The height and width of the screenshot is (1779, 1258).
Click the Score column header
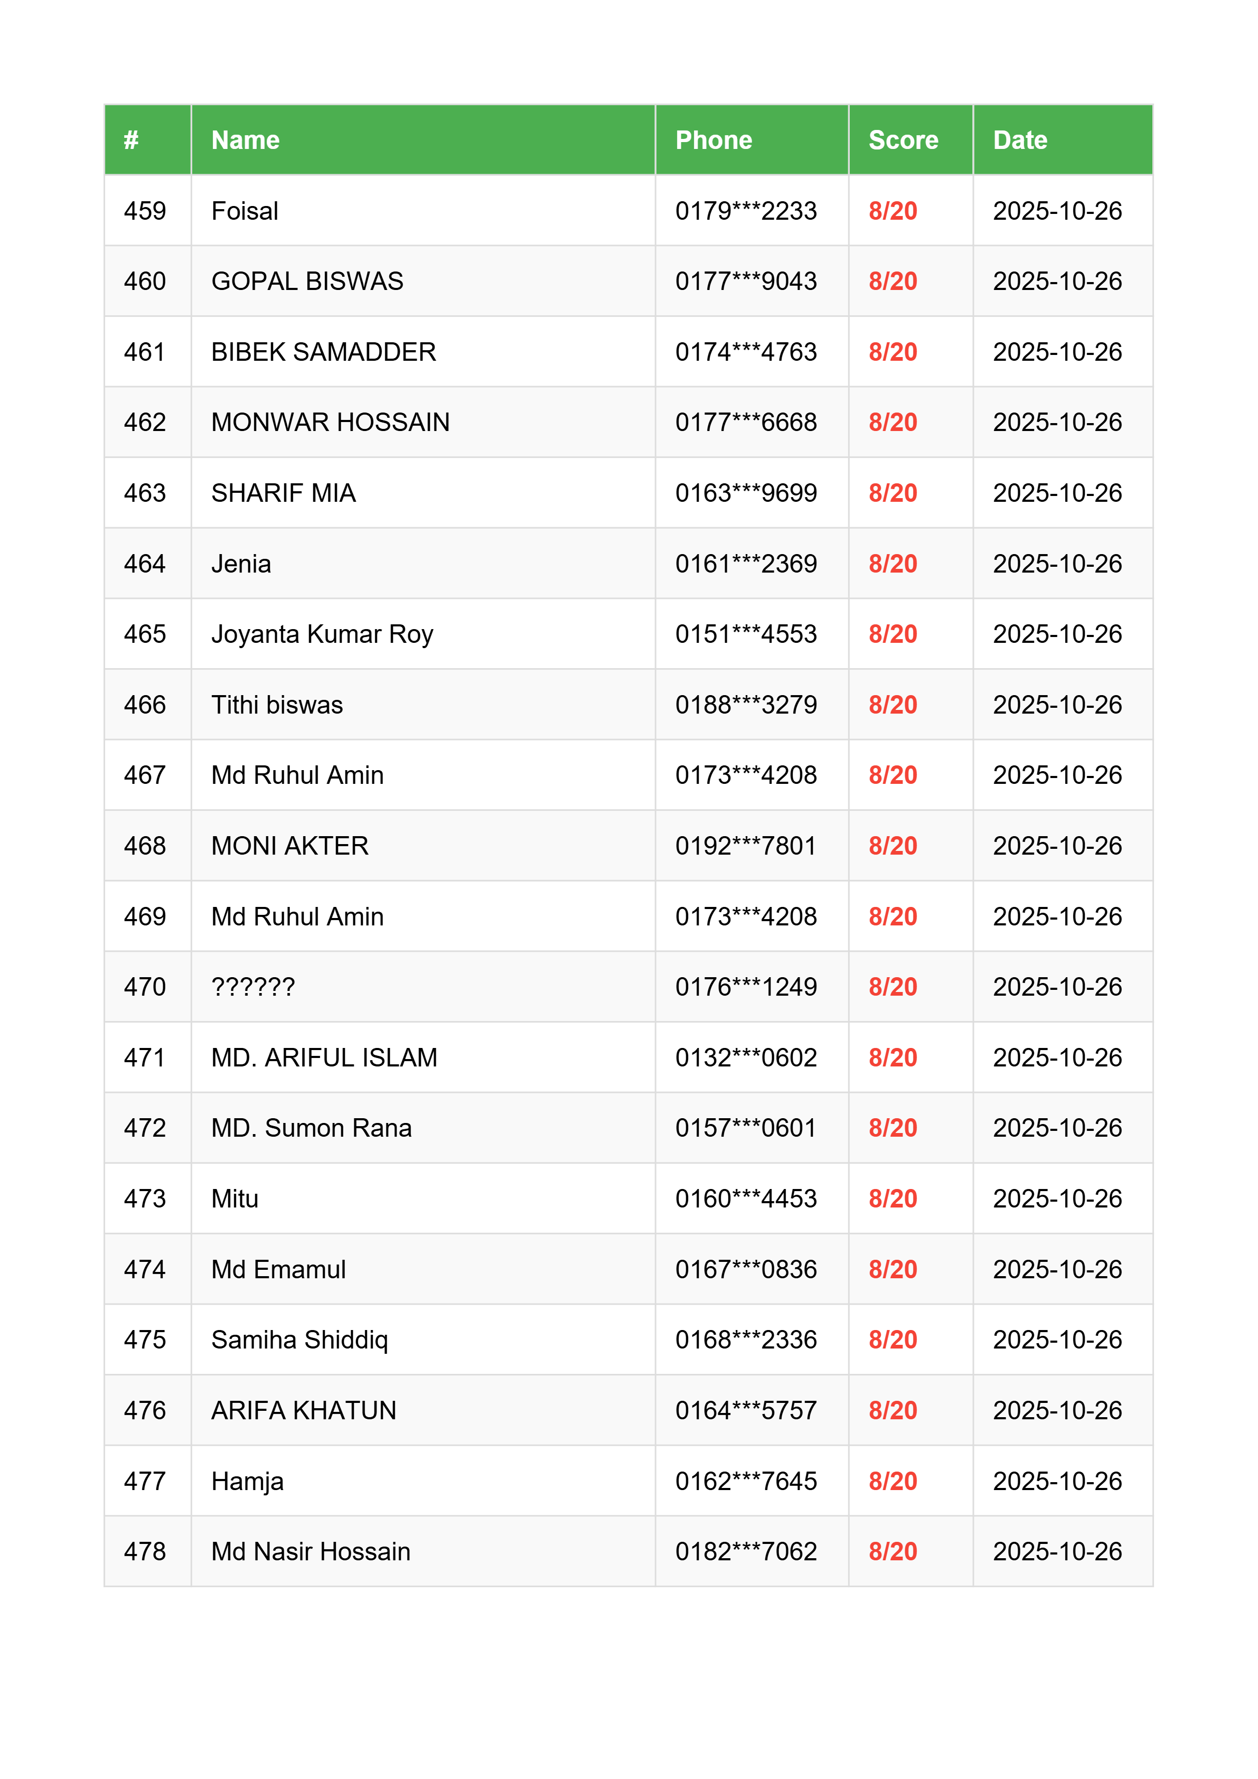903,141
